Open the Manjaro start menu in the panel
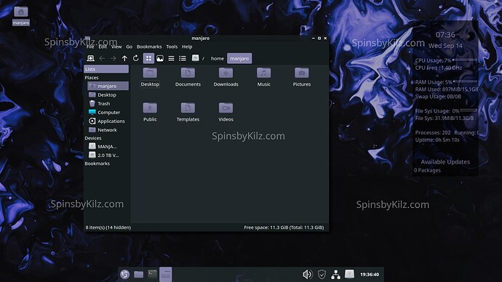Viewport: 502px width, 282px height. click(125, 274)
